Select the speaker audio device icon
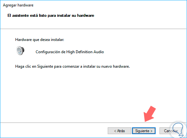This screenshot has width=187, height=138. [20, 51]
